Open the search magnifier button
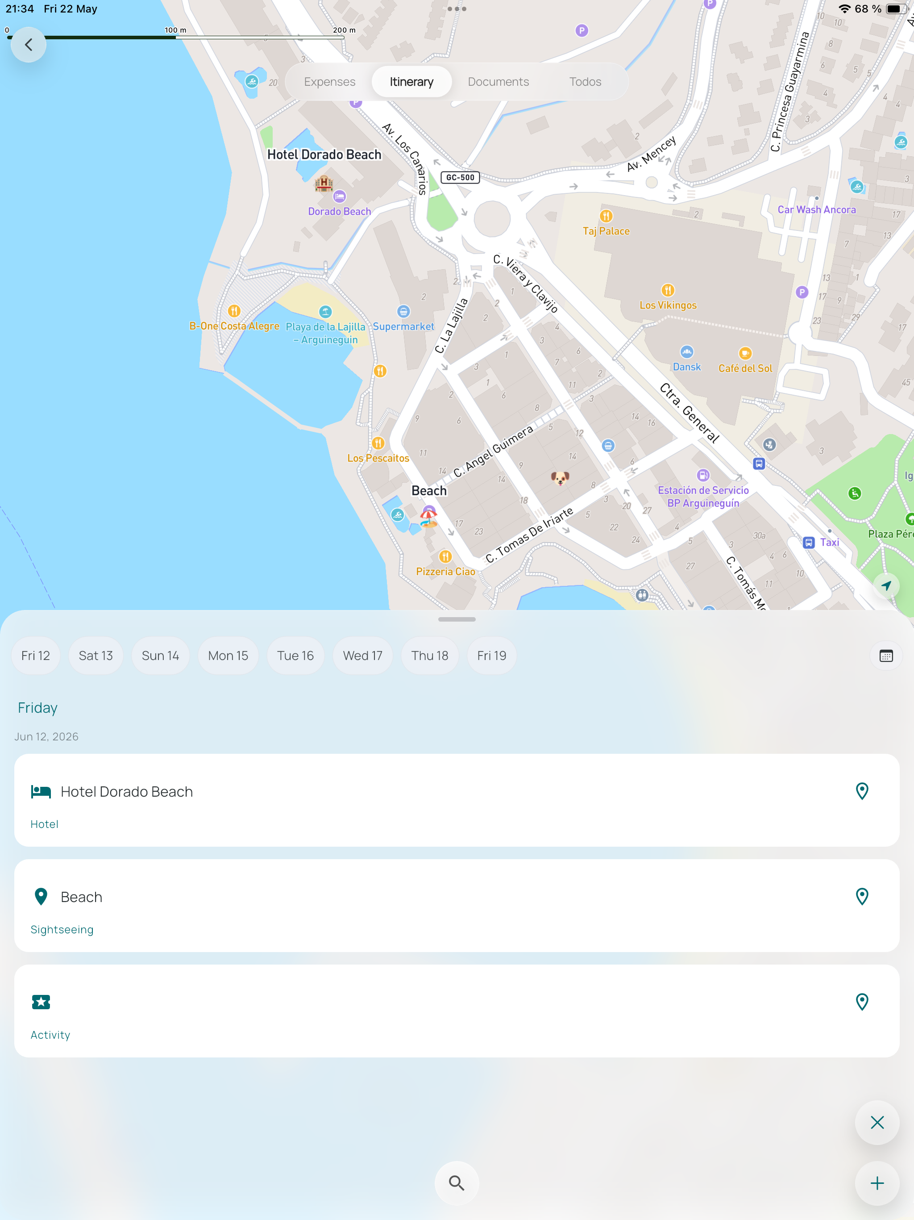 click(457, 1183)
